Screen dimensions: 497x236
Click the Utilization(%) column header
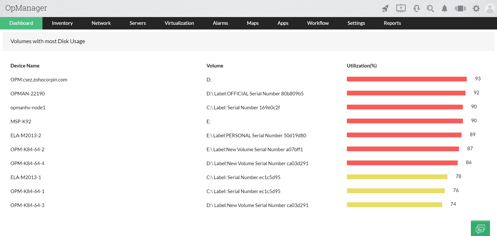362,66
